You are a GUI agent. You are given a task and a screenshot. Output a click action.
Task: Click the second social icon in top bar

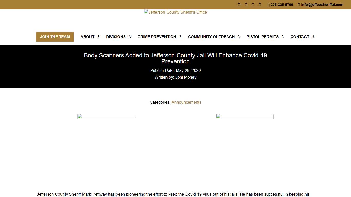tap(246, 5)
